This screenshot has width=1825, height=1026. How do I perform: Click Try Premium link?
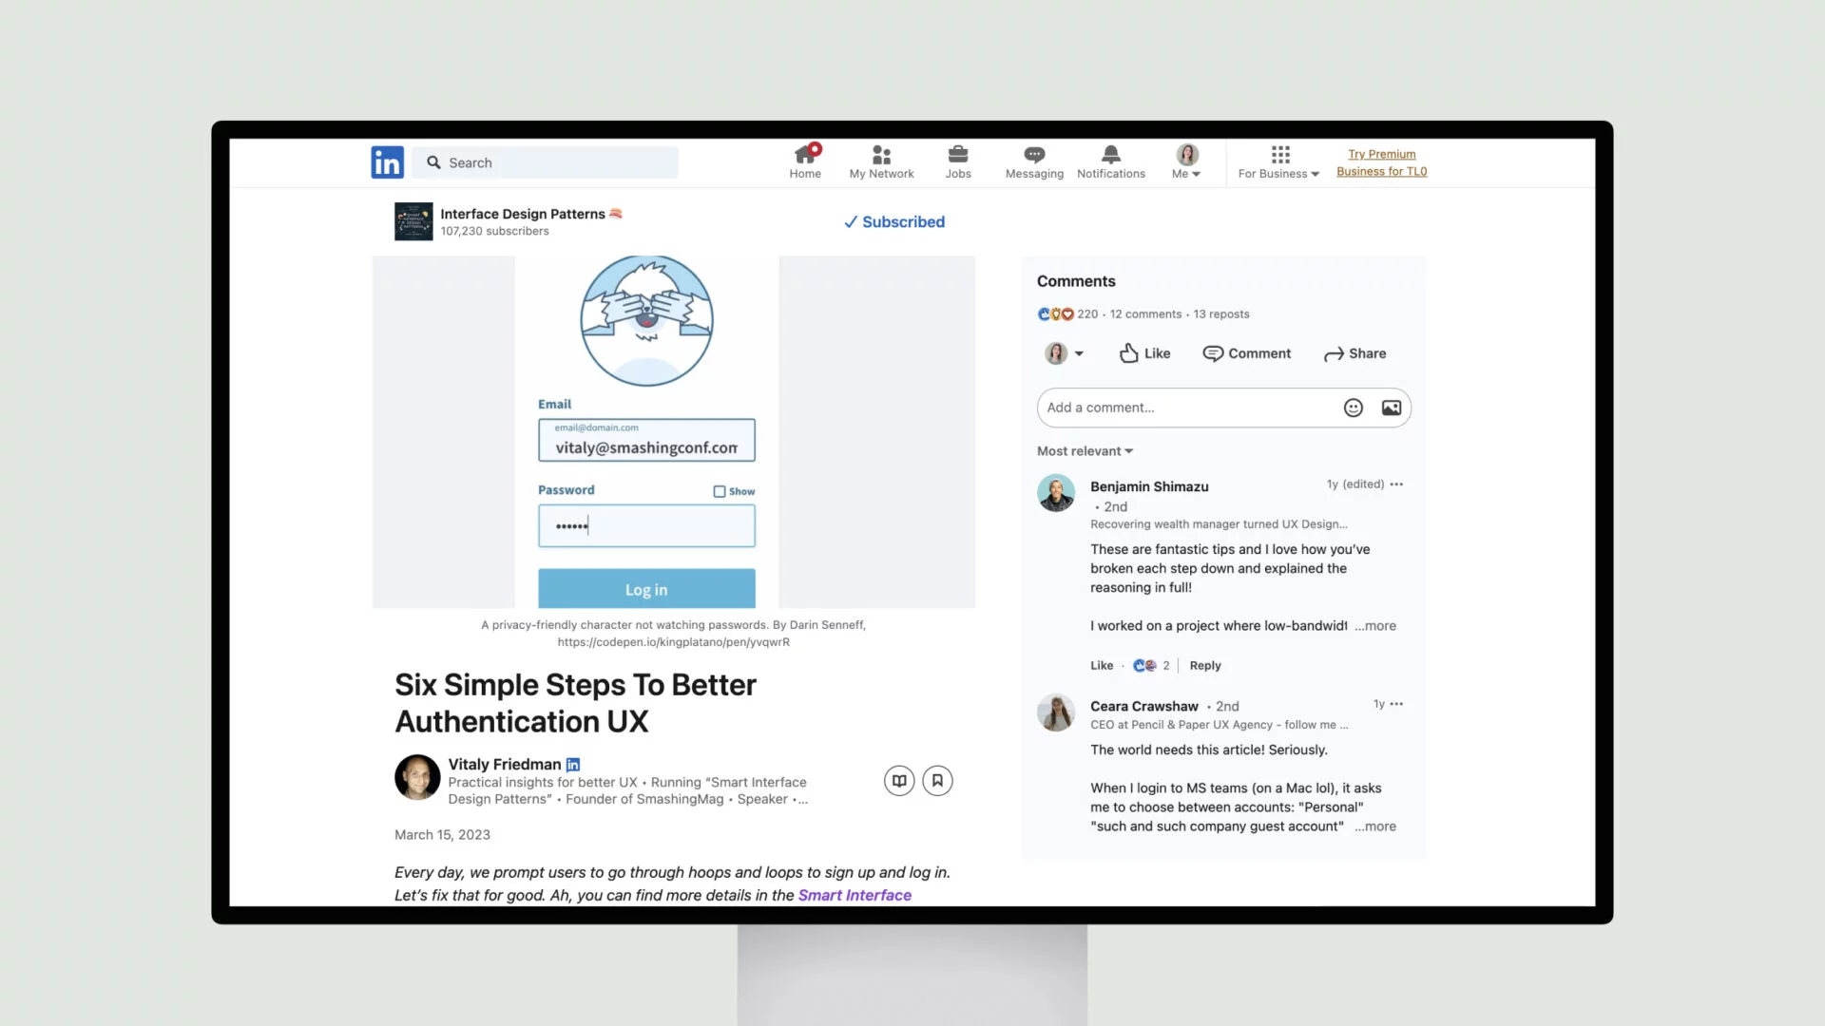pyautogui.click(x=1381, y=153)
